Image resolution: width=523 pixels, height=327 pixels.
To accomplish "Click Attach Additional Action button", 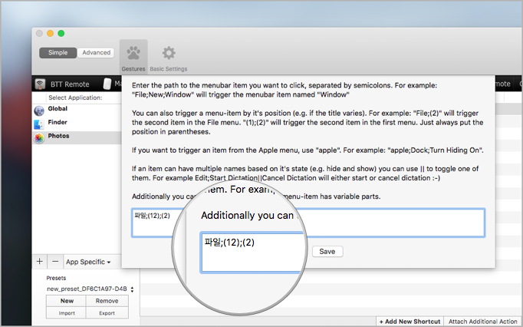I will [482, 322].
